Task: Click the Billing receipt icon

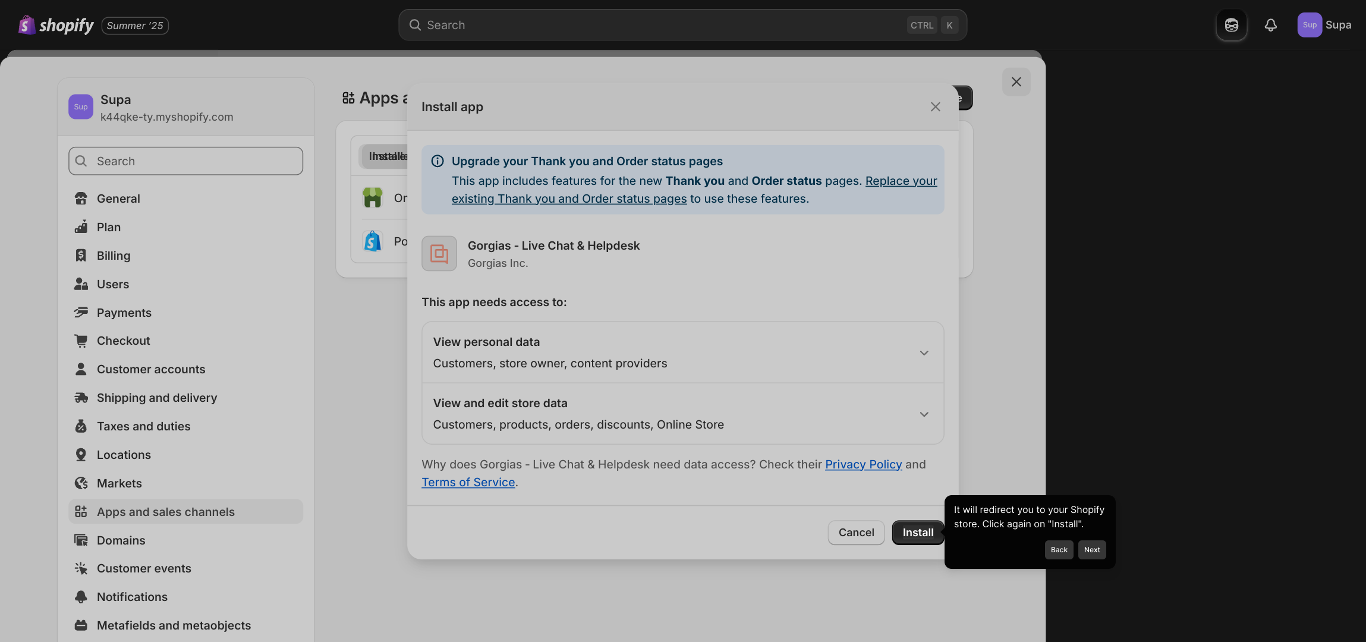Action: click(81, 256)
